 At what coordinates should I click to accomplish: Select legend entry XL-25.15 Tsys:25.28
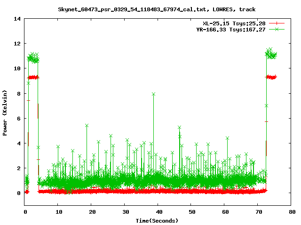234,23
